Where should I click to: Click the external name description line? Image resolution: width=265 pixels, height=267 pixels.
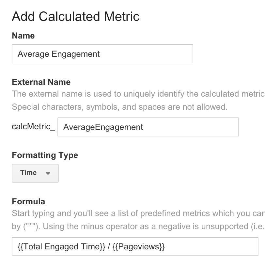click(x=138, y=94)
